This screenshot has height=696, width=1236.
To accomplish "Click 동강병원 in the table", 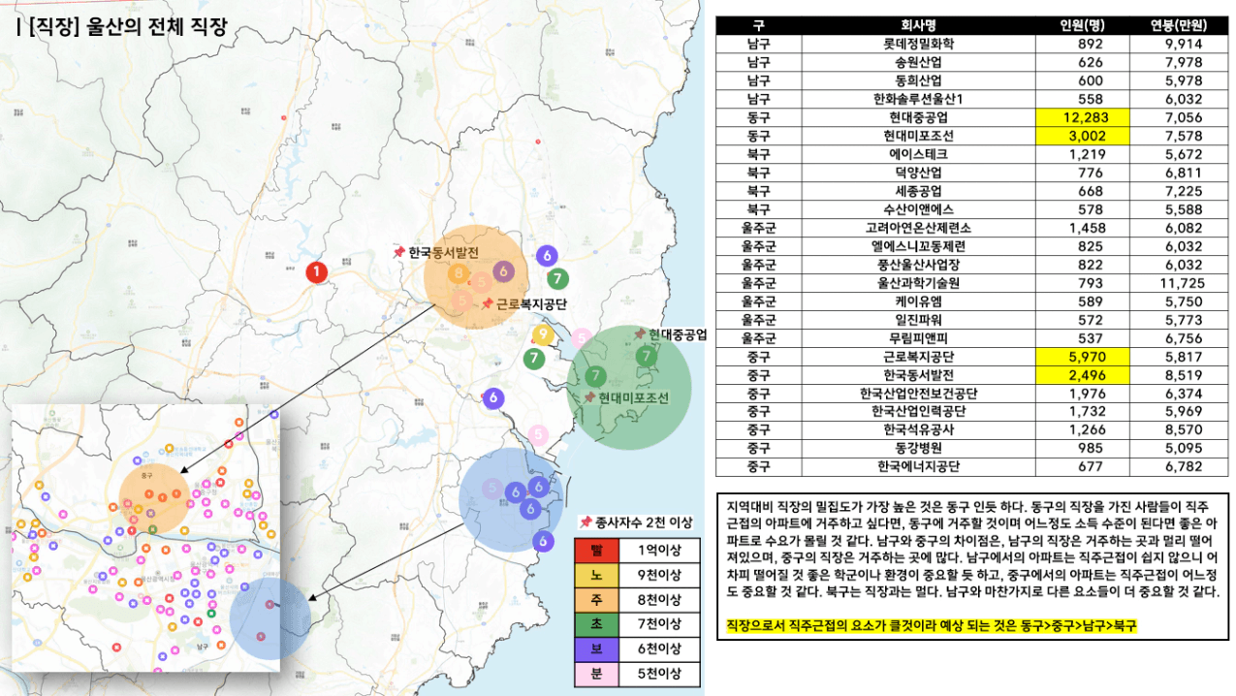I will (x=918, y=450).
